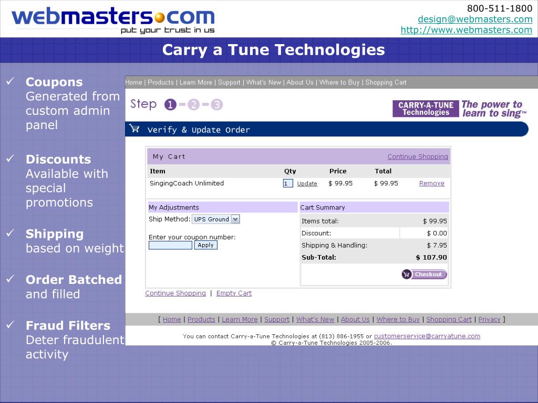Click the Shipping & Handling amount $ 7.95
The height and width of the screenshot is (403, 538).
point(437,246)
